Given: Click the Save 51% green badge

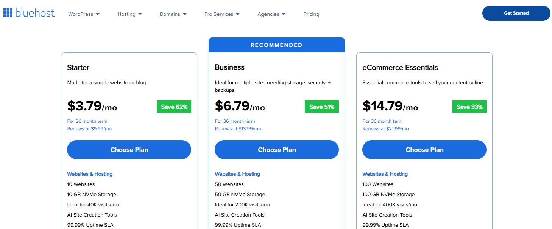Looking at the screenshot, I should point(322,107).
